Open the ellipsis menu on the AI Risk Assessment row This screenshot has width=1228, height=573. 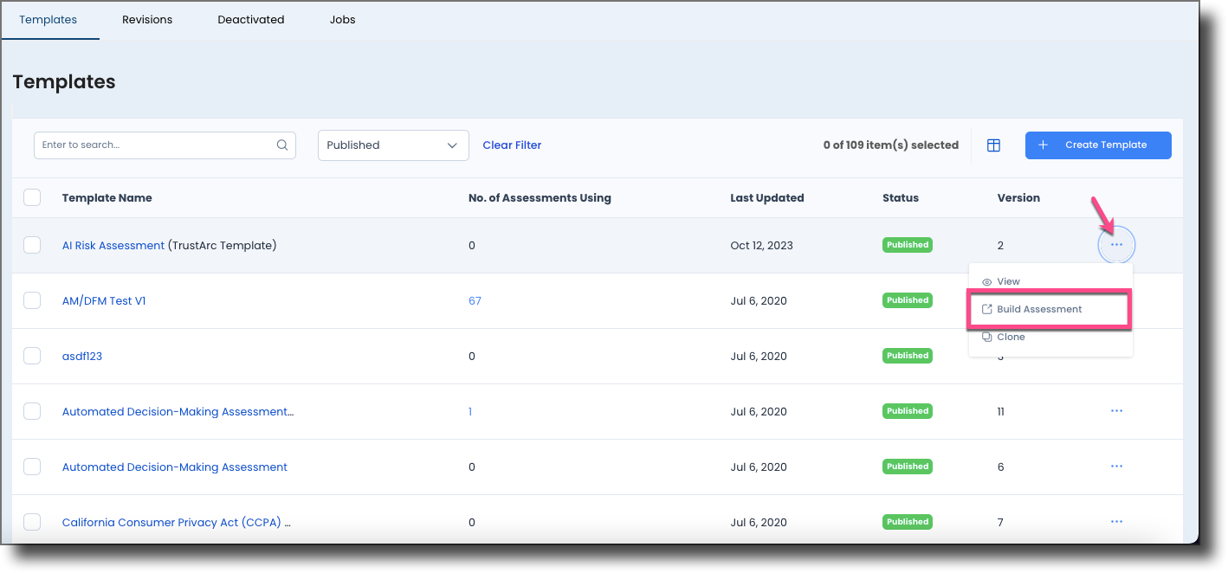(1116, 245)
